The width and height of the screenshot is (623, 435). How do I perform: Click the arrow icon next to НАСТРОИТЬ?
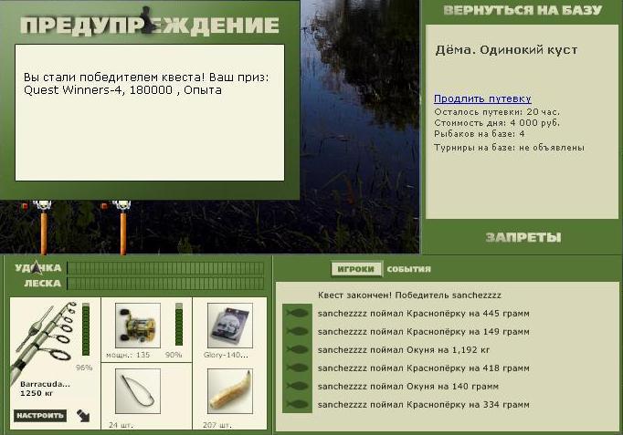pyautogui.click(x=83, y=416)
